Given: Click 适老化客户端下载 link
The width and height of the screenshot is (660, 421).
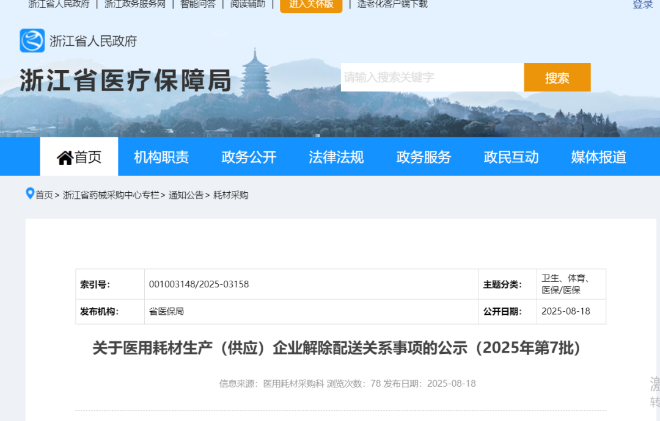Looking at the screenshot, I should tap(392, 4).
